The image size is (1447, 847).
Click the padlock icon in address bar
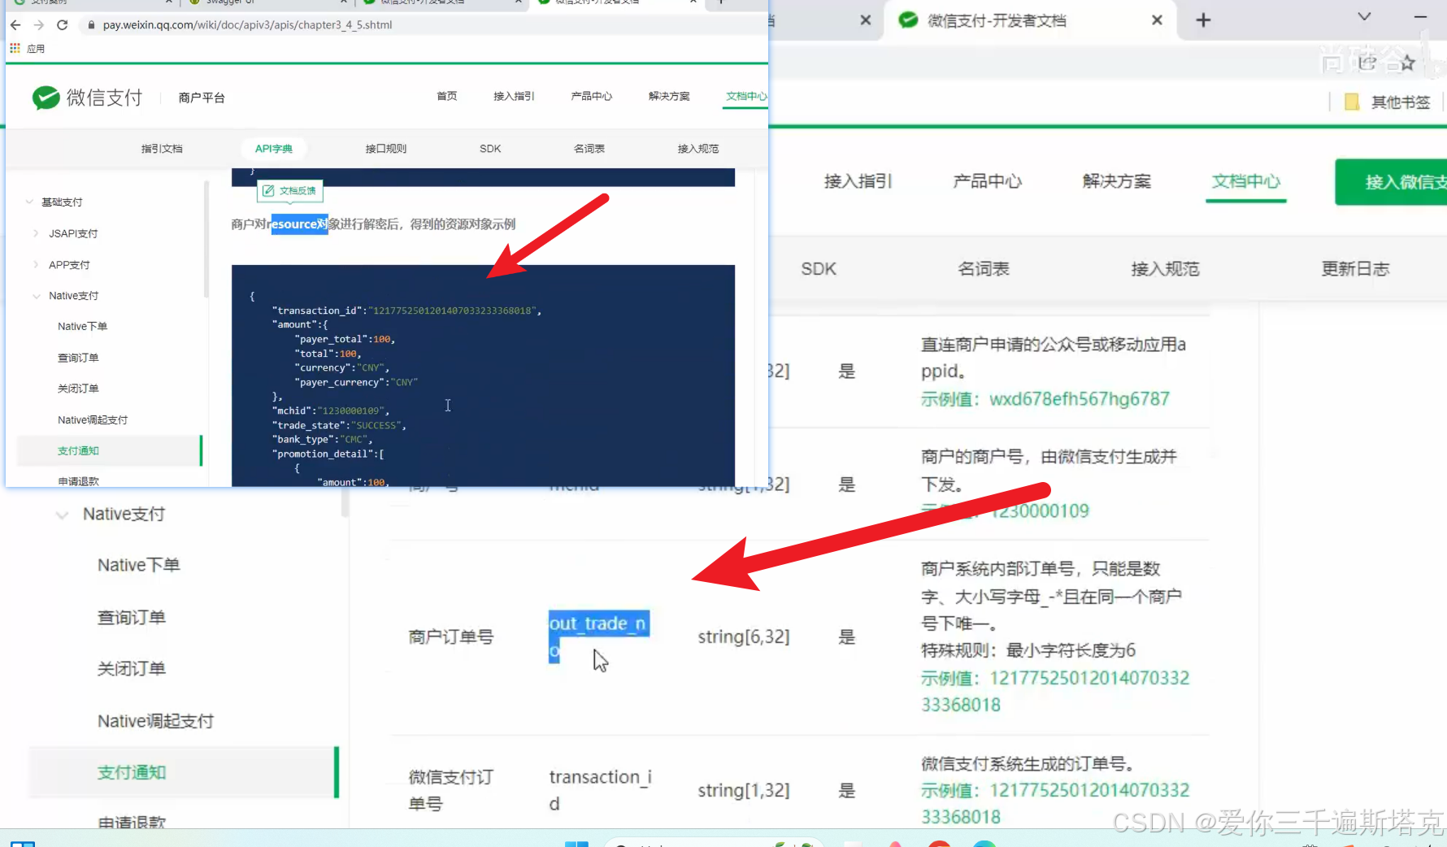pos(91,25)
